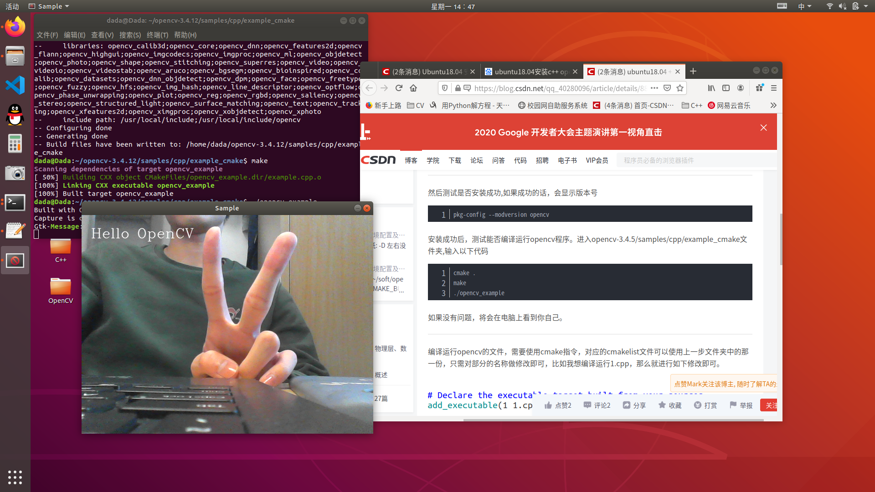Viewport: 875px width, 492px height.
Task: Open 用Python解方程 bookmark
Action: point(469,105)
